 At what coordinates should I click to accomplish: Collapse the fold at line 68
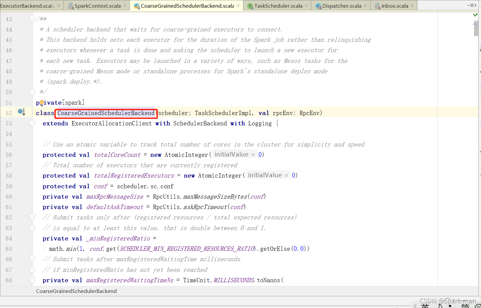(32, 280)
